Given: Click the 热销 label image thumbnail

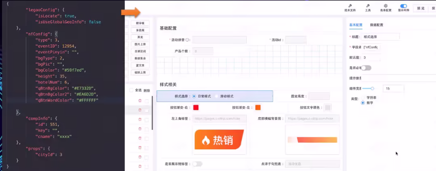Looking at the screenshot, I should (x=219, y=140).
